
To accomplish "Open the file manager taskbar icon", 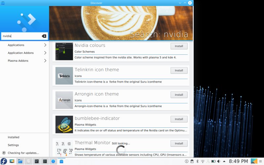I will click(20, 161).
